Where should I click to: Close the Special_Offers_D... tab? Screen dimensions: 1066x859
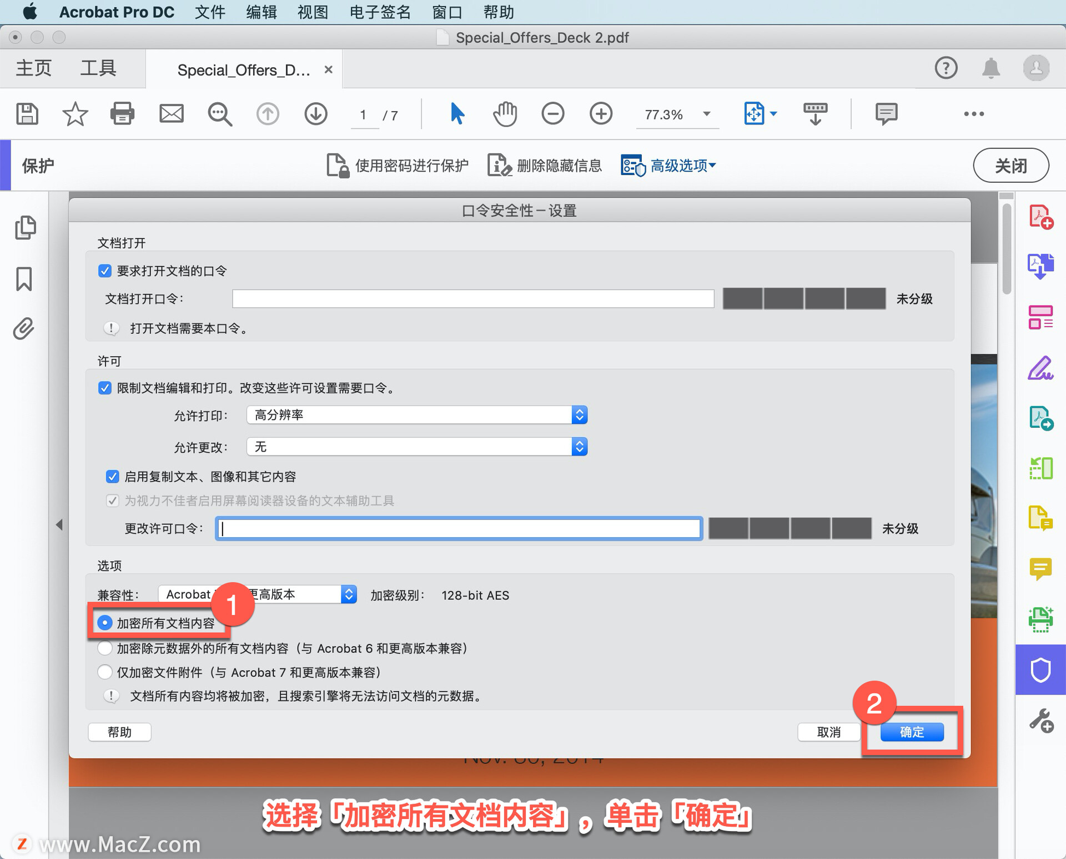tap(329, 69)
